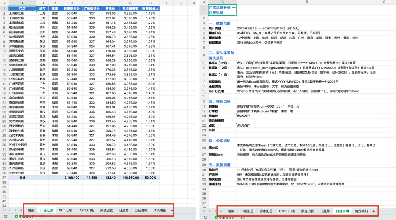
Task: Click header cell 销售额合计
Action: pyautogui.click(x=72, y=8)
